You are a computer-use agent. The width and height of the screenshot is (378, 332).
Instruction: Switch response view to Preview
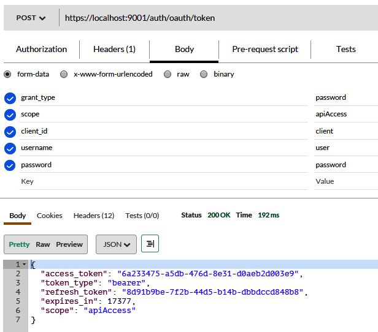69,244
